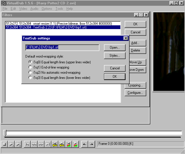Jump to the end of the video

(48, 144)
